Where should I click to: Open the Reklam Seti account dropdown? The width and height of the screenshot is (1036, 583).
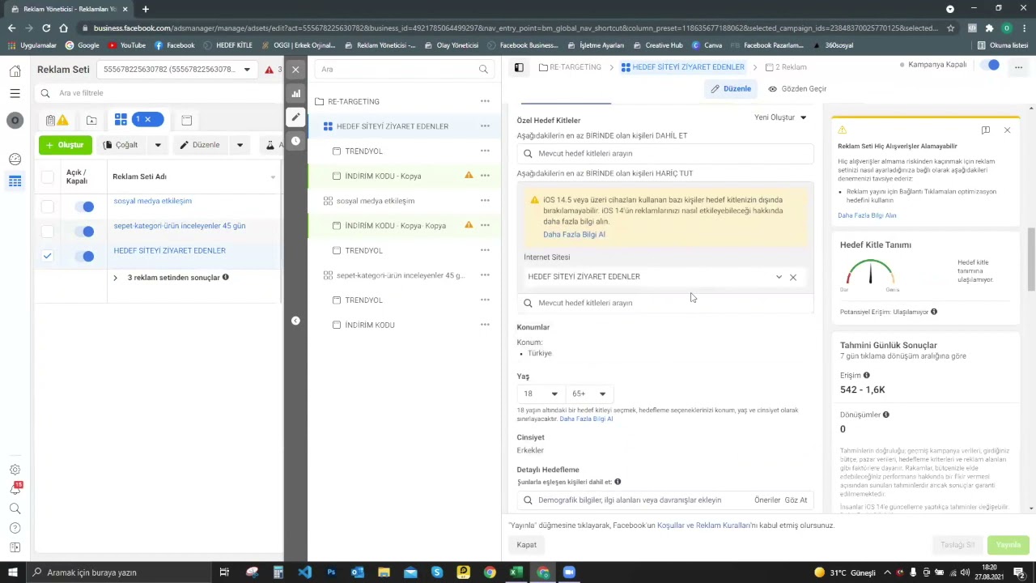(x=177, y=70)
